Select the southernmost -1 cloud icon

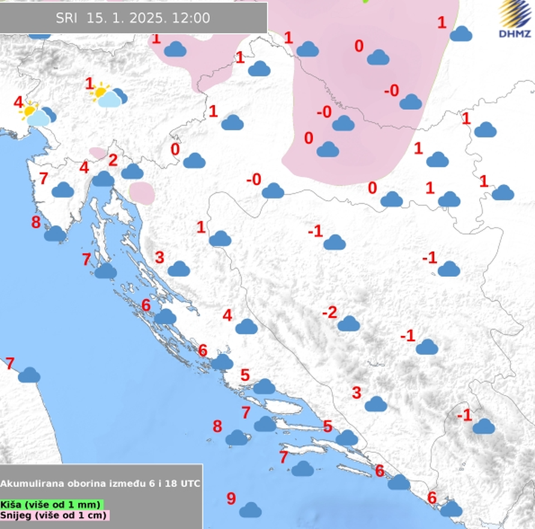483,426
